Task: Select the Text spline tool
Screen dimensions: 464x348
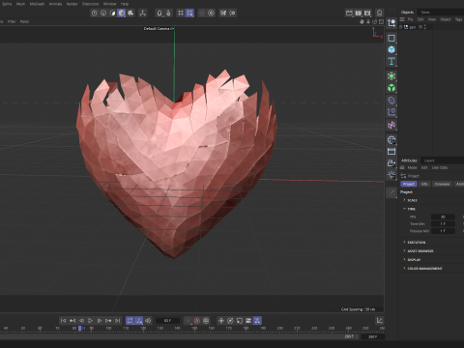Action: (391, 61)
